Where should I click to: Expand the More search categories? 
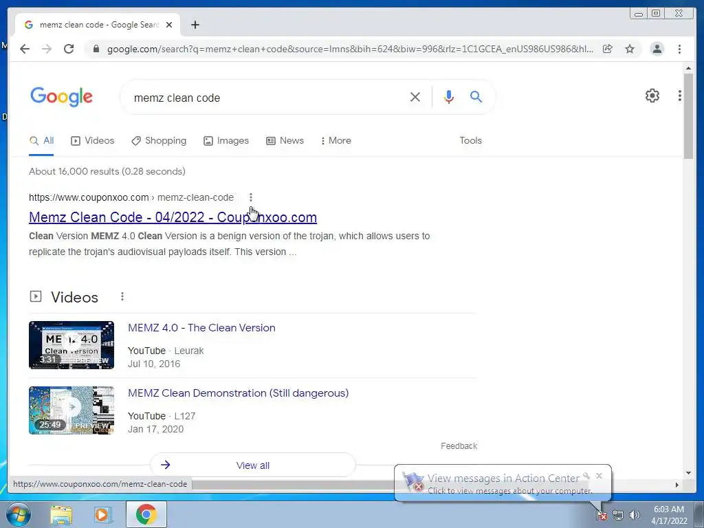point(335,140)
